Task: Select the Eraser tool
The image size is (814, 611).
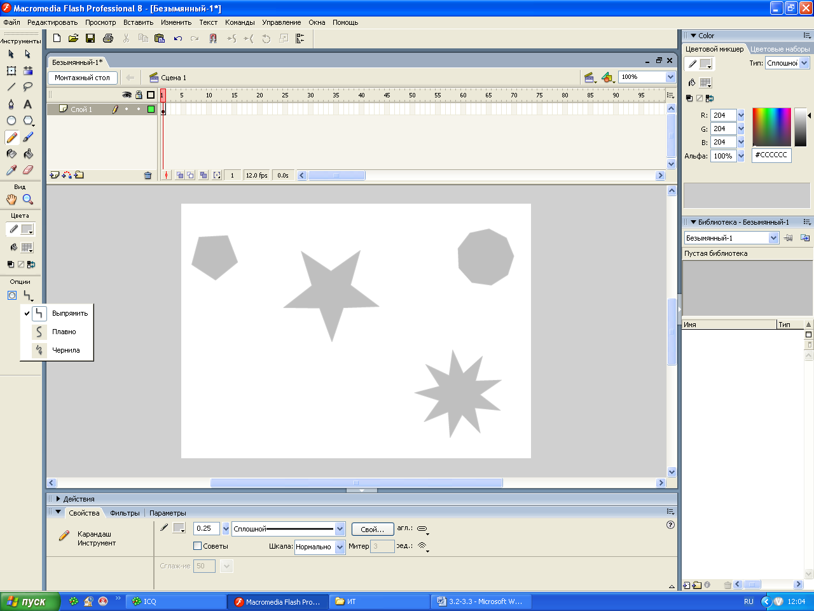Action: 28,170
